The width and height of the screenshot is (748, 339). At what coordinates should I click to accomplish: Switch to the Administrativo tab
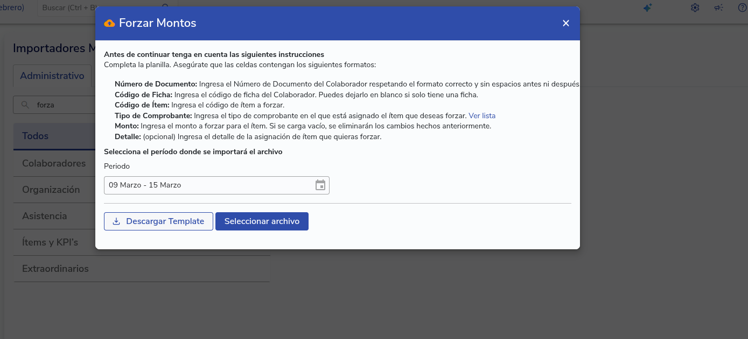[x=52, y=76]
